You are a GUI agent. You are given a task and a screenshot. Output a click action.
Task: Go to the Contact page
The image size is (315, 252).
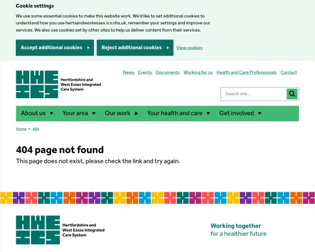tap(289, 72)
